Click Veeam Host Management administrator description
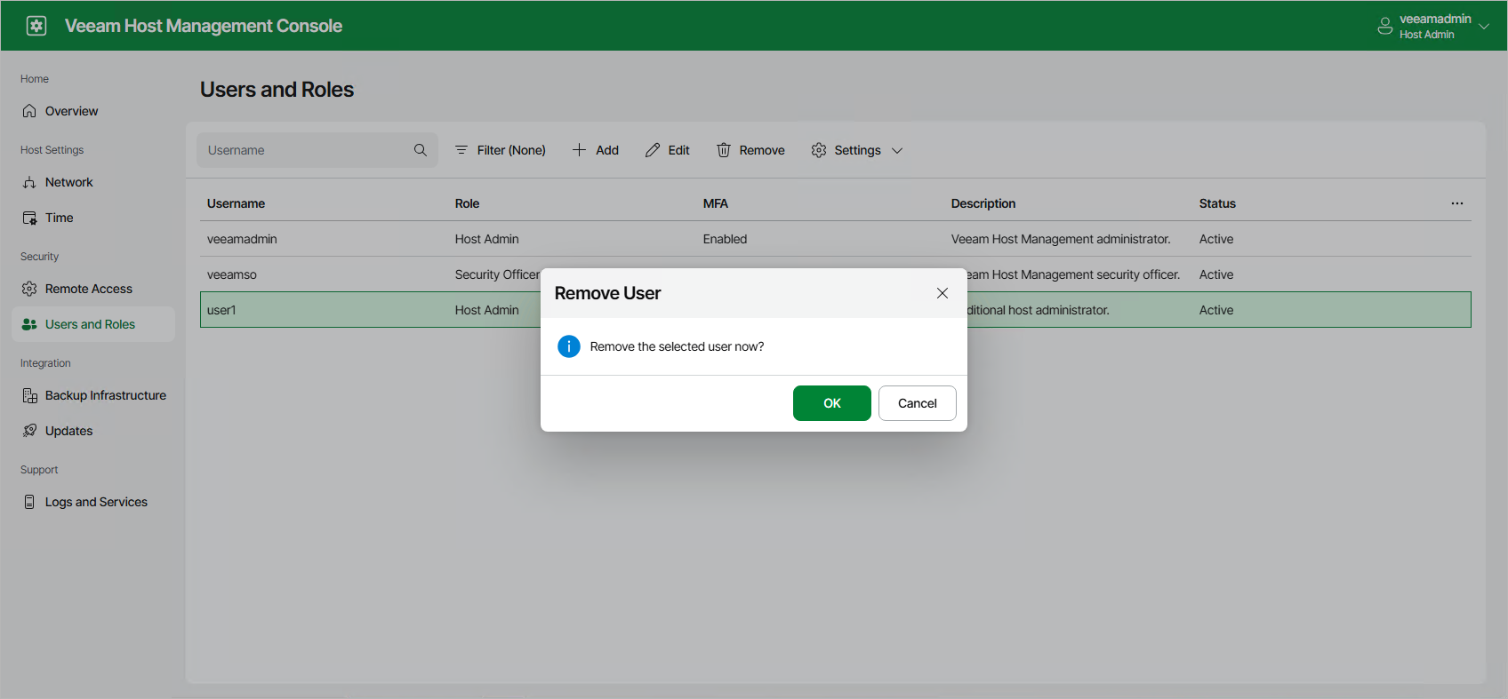Image resolution: width=1508 pixels, height=699 pixels. pos(1061,239)
